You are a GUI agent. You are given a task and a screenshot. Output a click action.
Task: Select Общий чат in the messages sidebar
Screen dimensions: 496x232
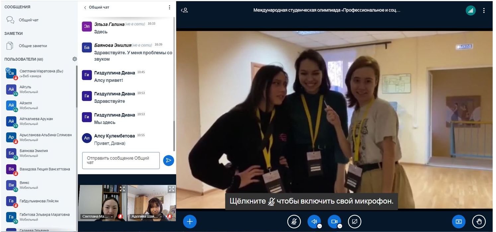(x=29, y=20)
